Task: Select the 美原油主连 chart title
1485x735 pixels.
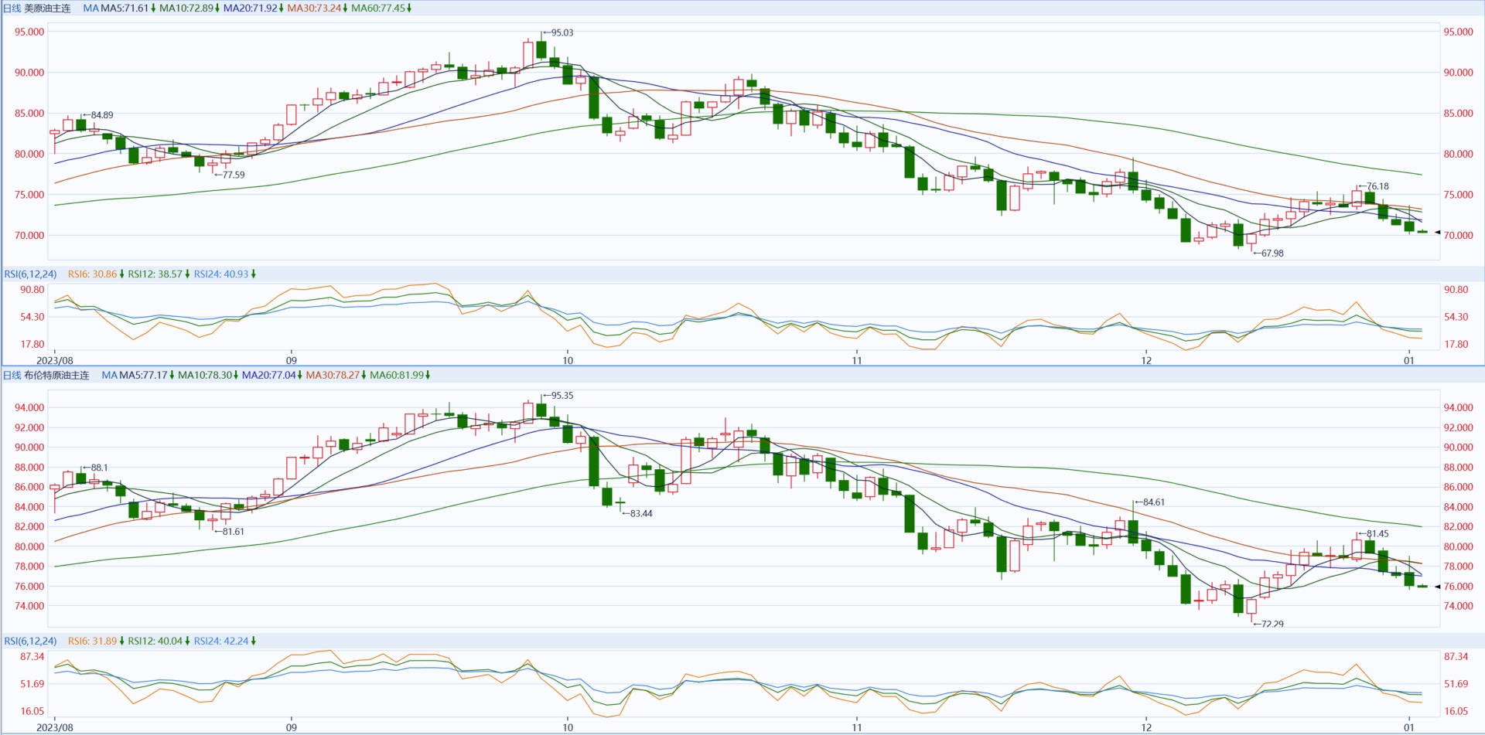Action: (47, 9)
